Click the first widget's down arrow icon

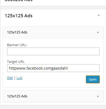tap(98, 33)
